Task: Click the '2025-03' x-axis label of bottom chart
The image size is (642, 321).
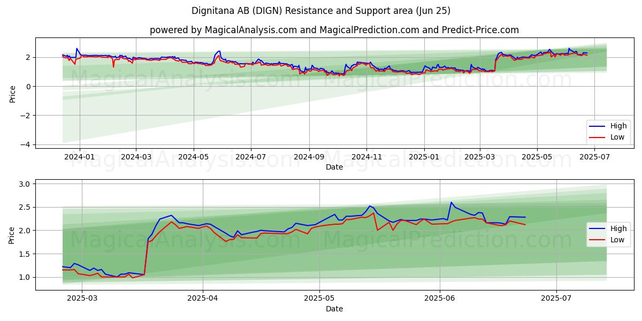Action: (x=82, y=299)
